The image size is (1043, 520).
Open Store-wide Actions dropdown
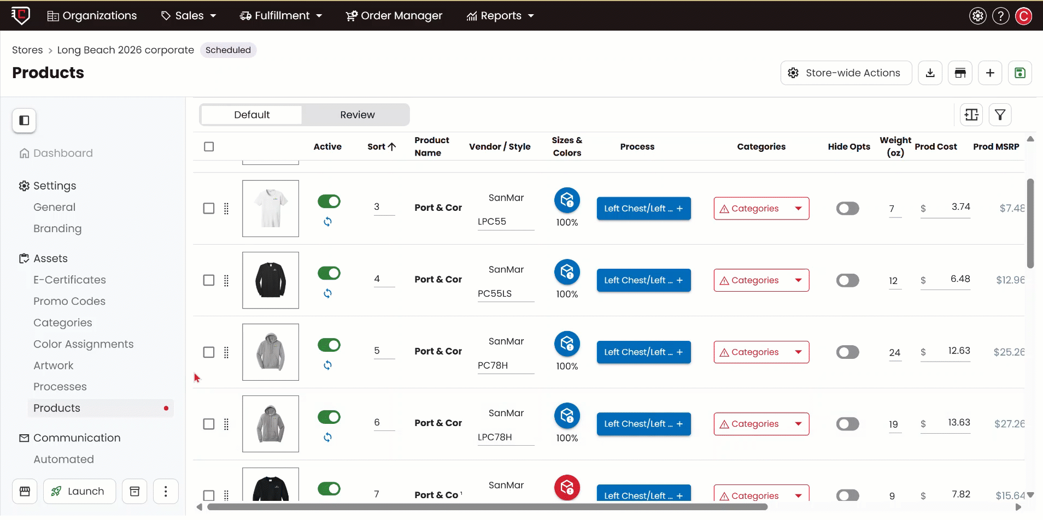(846, 73)
